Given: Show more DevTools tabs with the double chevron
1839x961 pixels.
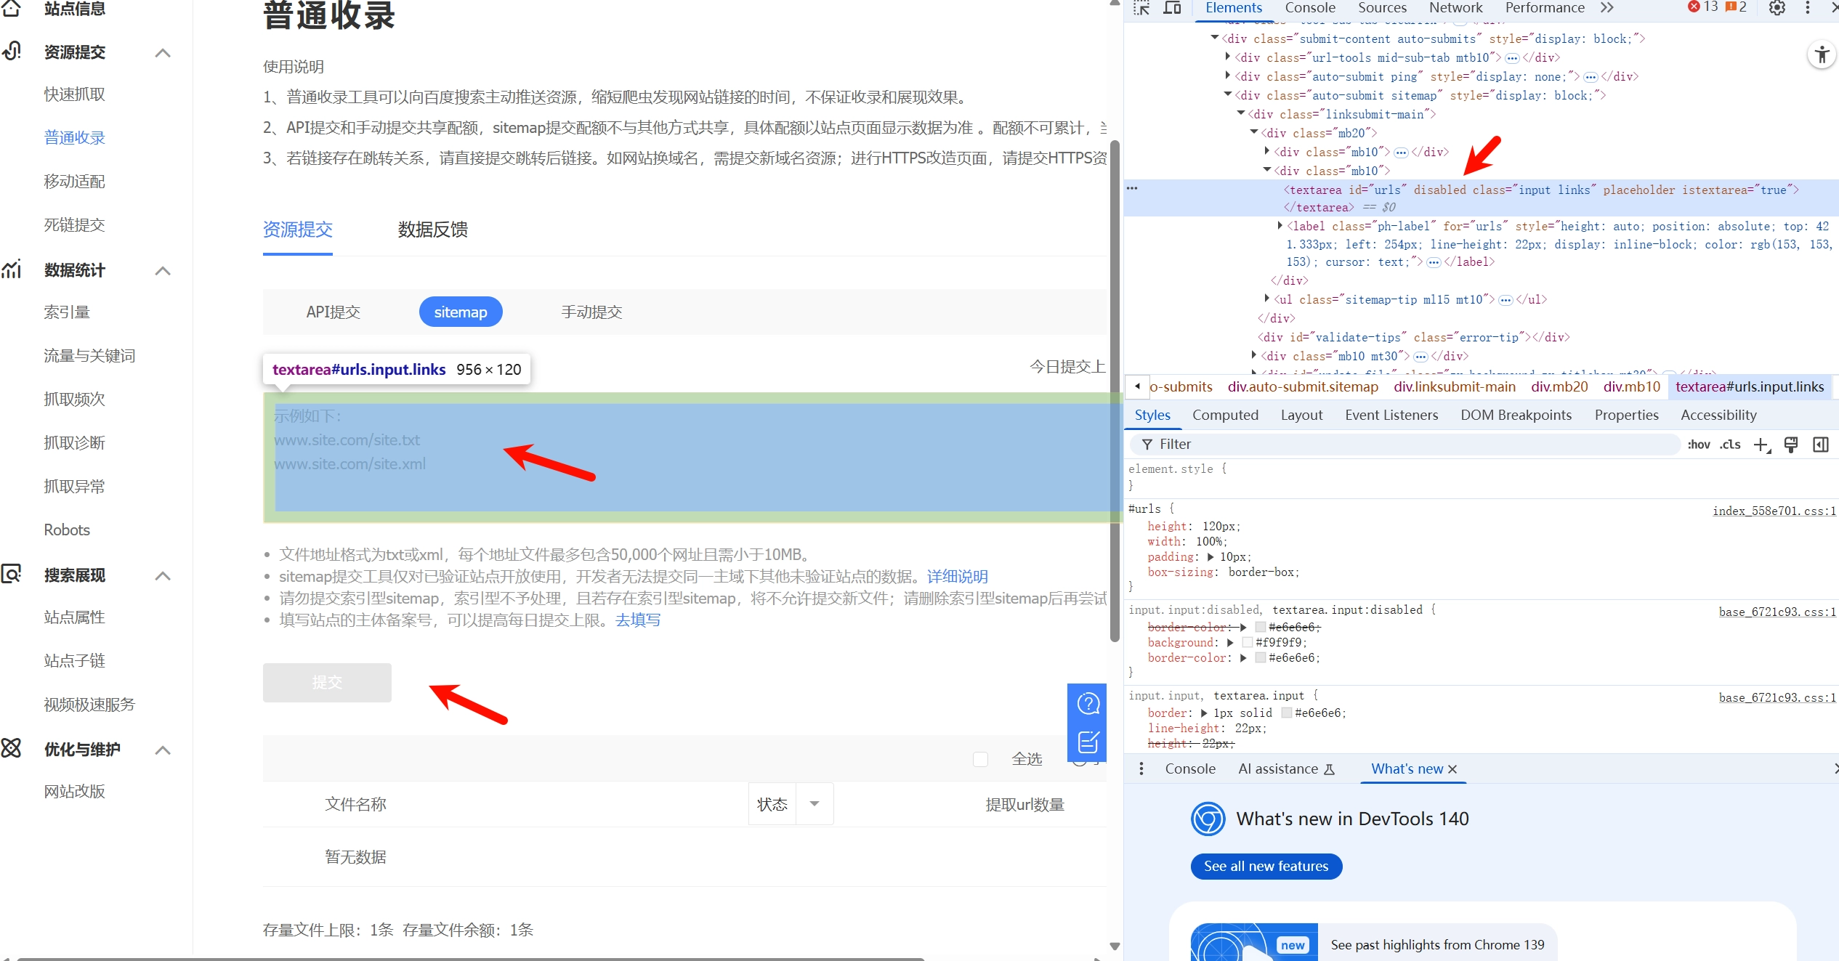Looking at the screenshot, I should (x=1607, y=8).
